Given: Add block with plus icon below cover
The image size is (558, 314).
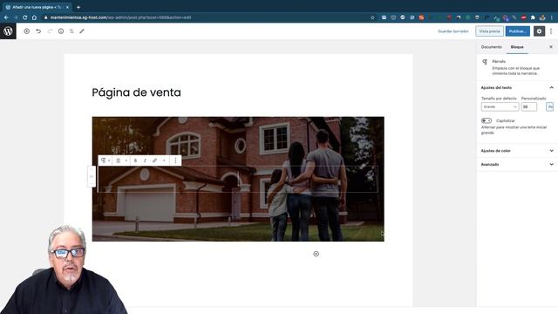Looking at the screenshot, I should pos(316,254).
